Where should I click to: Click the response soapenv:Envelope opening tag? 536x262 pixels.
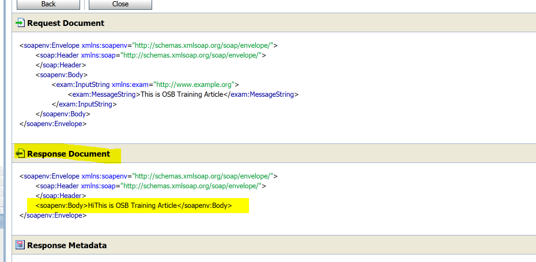click(x=148, y=176)
